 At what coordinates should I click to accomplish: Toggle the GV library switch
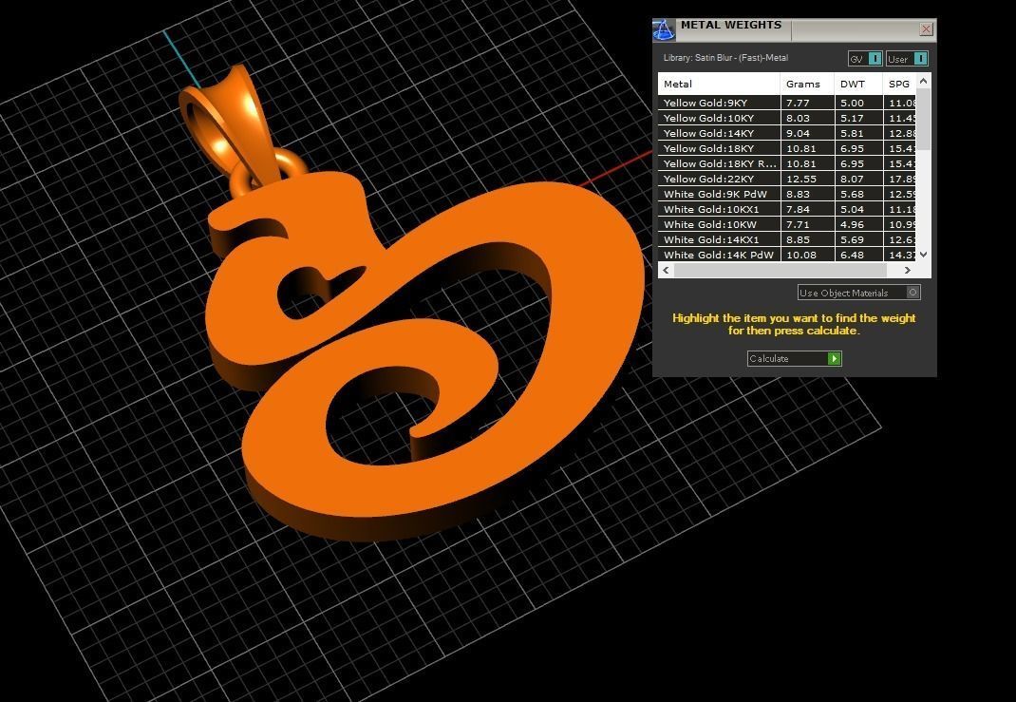tap(865, 59)
